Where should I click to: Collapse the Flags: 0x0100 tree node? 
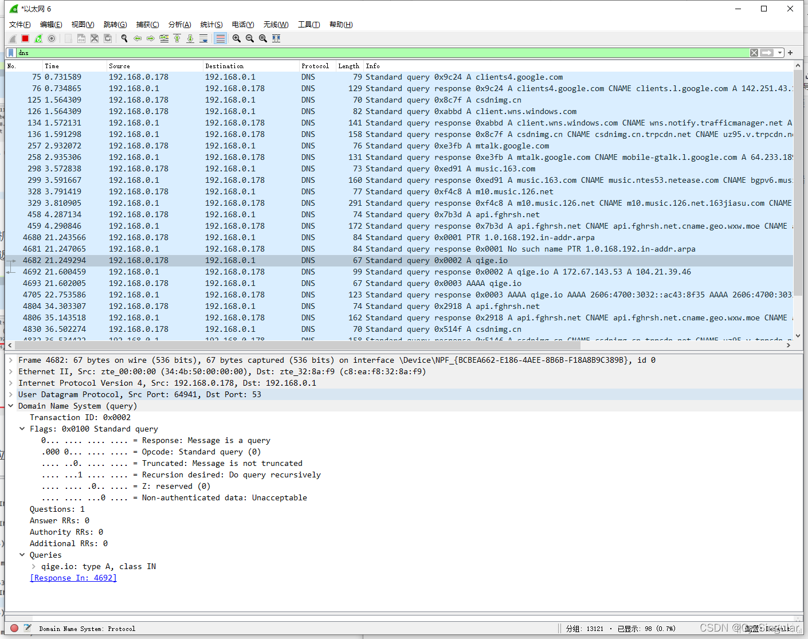pos(22,429)
